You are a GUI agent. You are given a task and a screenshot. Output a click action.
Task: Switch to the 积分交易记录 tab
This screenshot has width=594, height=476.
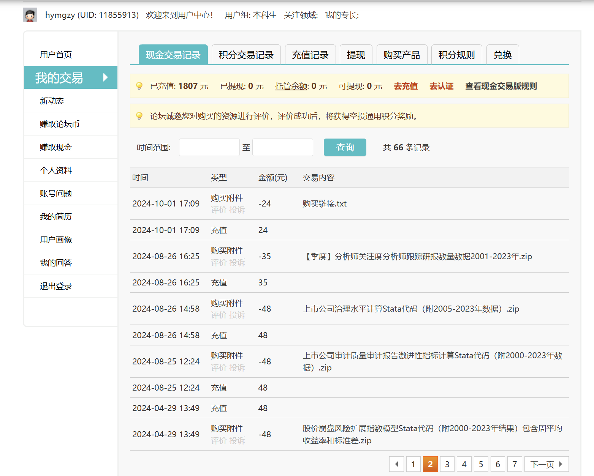pyautogui.click(x=246, y=55)
